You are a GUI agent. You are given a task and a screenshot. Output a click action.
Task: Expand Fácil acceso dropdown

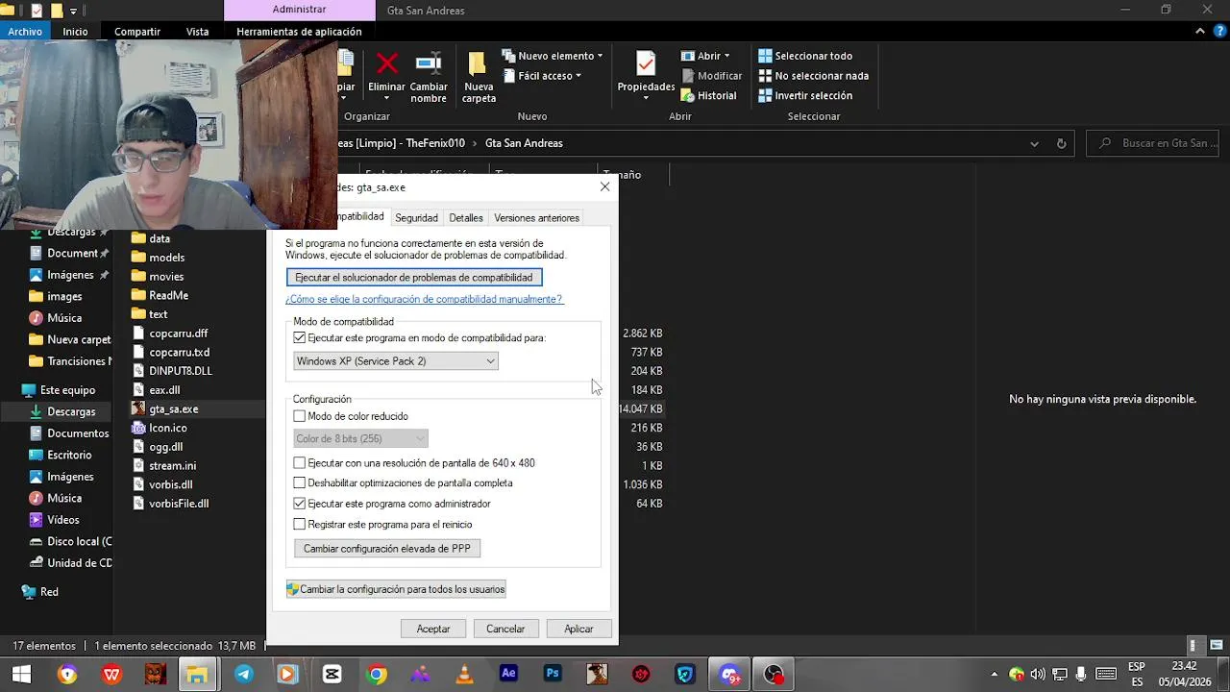pyautogui.click(x=578, y=76)
